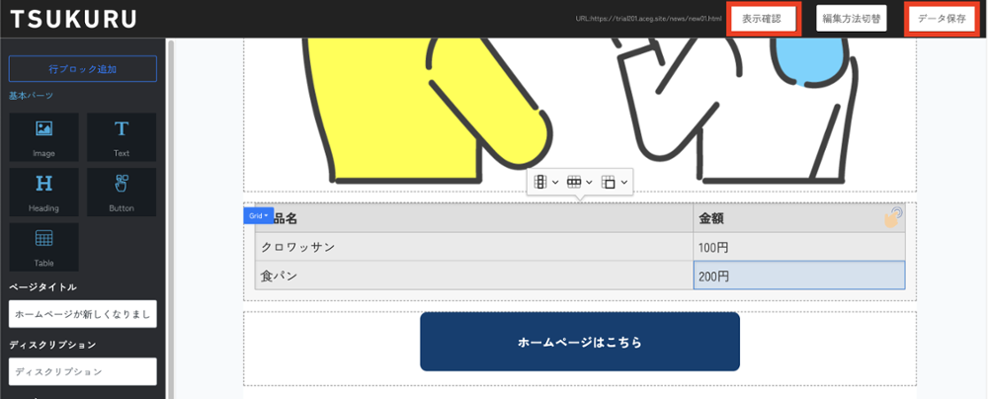Expand the Grid block label menu

coord(258,215)
